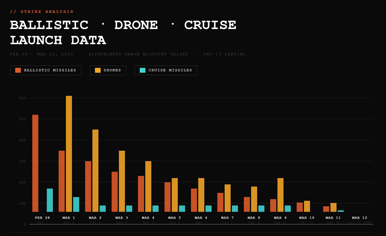Select the Feb 28 ballistic missiles bar

[35, 163]
